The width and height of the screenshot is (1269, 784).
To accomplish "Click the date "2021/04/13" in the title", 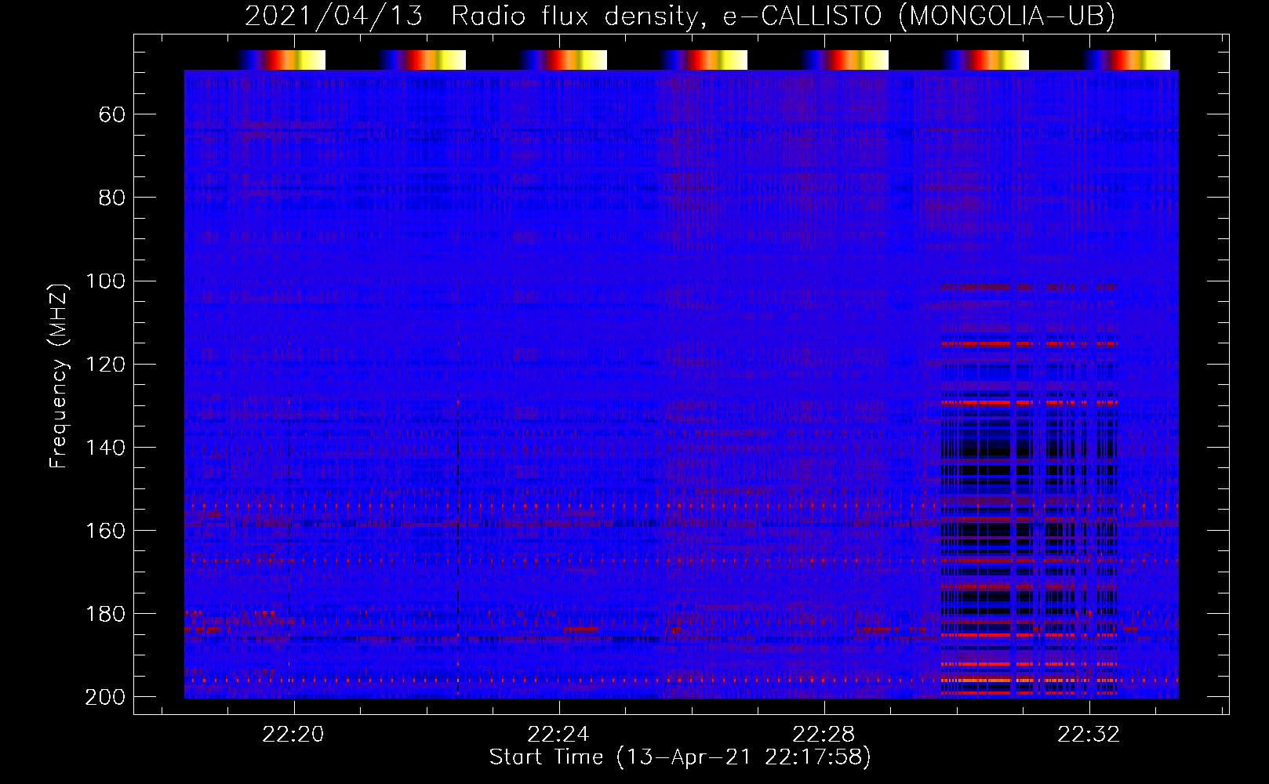I will click(x=333, y=16).
